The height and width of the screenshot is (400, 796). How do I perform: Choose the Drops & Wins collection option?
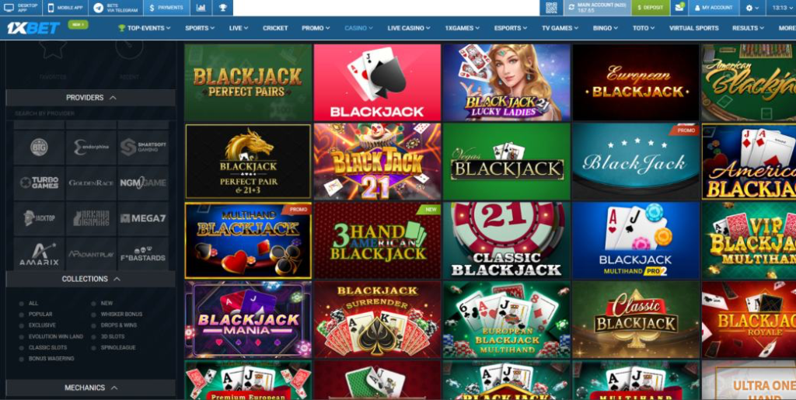113,325
